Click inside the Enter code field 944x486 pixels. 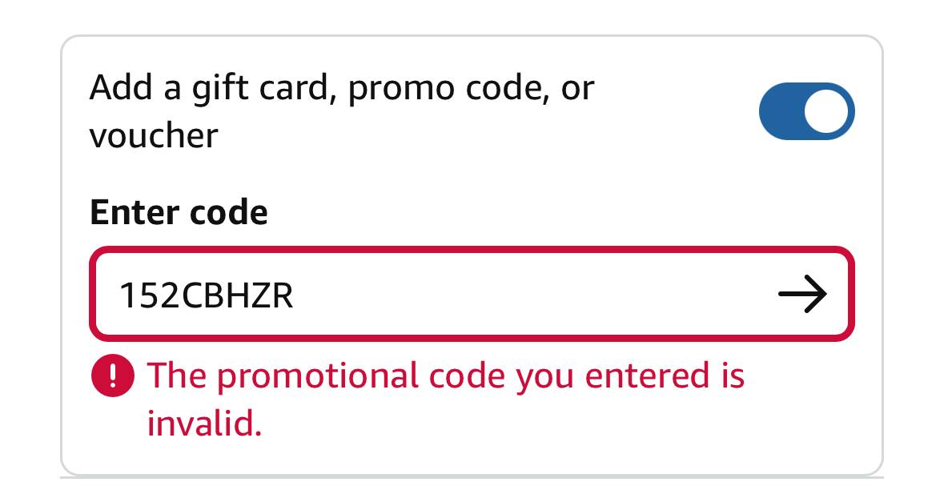[472, 294]
